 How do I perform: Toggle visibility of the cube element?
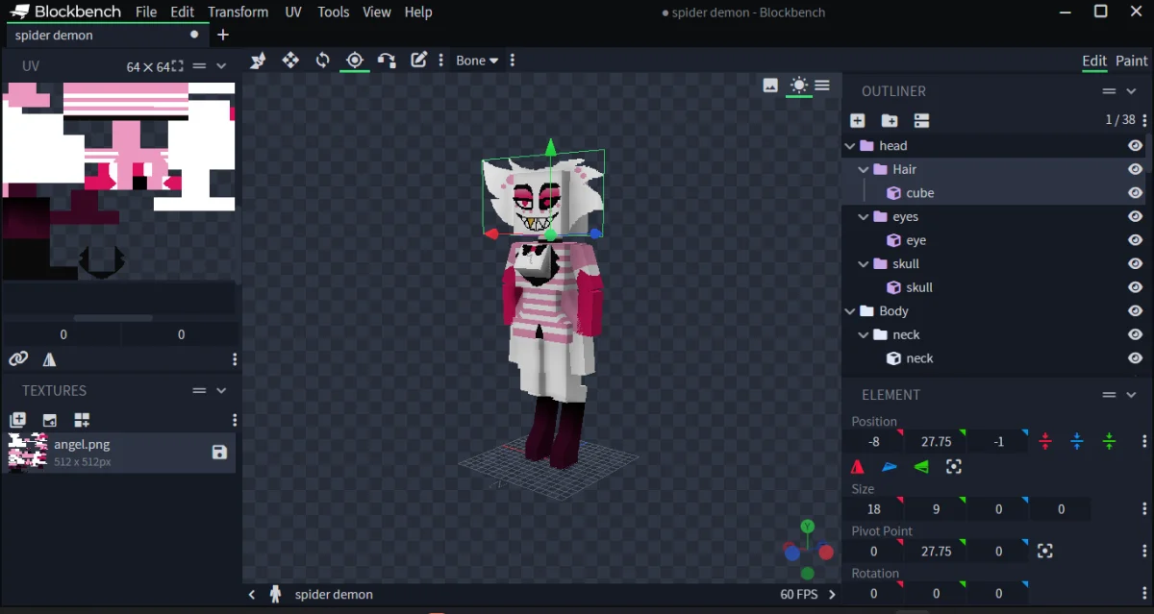[x=1135, y=193]
